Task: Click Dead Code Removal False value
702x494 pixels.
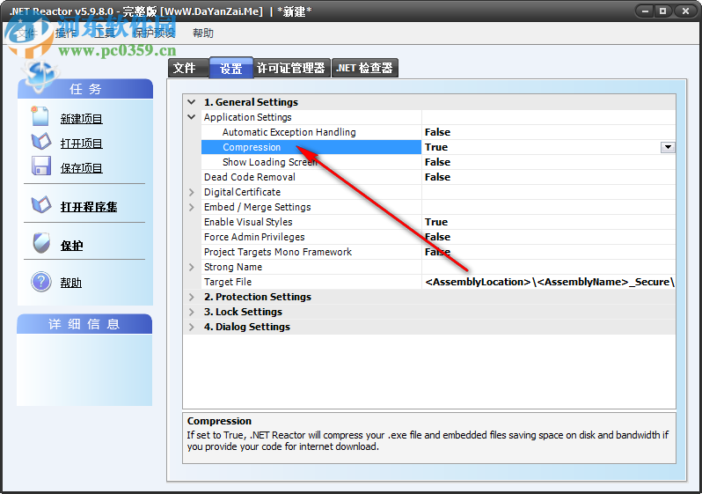Action: (x=437, y=177)
